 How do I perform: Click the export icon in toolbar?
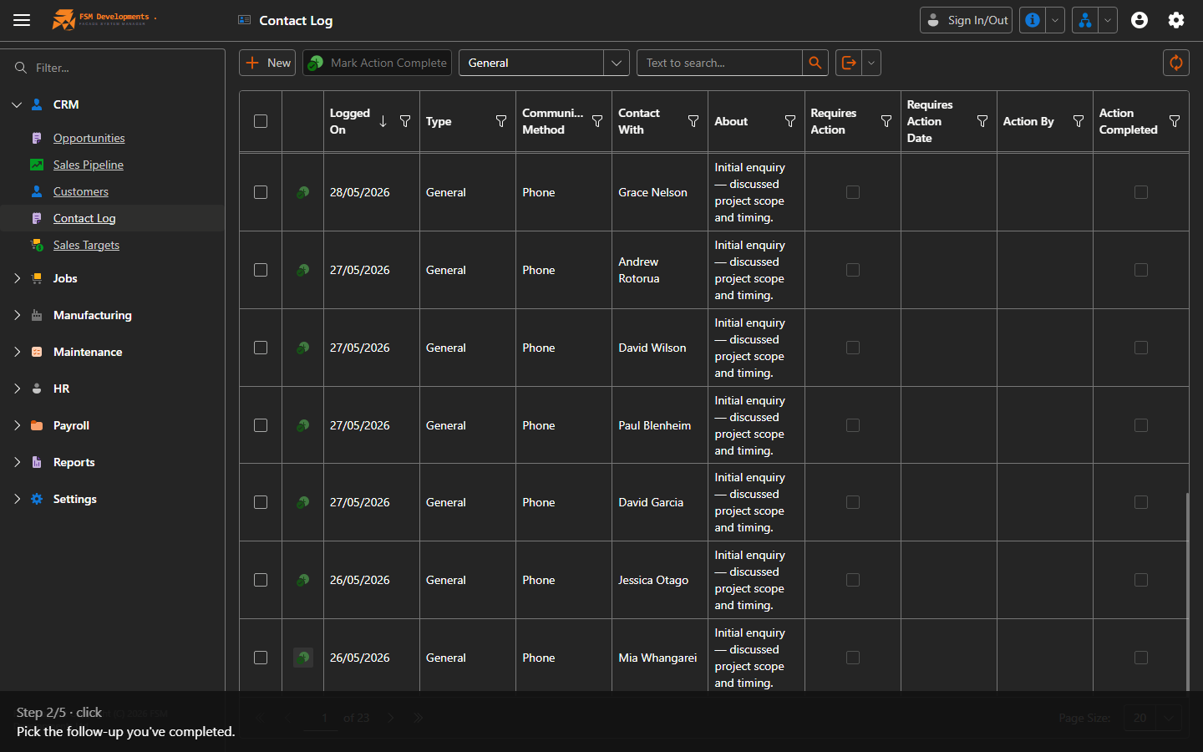[x=849, y=63]
